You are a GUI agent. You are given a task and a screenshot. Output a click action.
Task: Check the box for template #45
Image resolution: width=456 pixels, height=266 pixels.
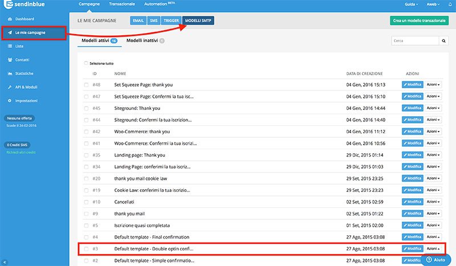[x=86, y=108]
